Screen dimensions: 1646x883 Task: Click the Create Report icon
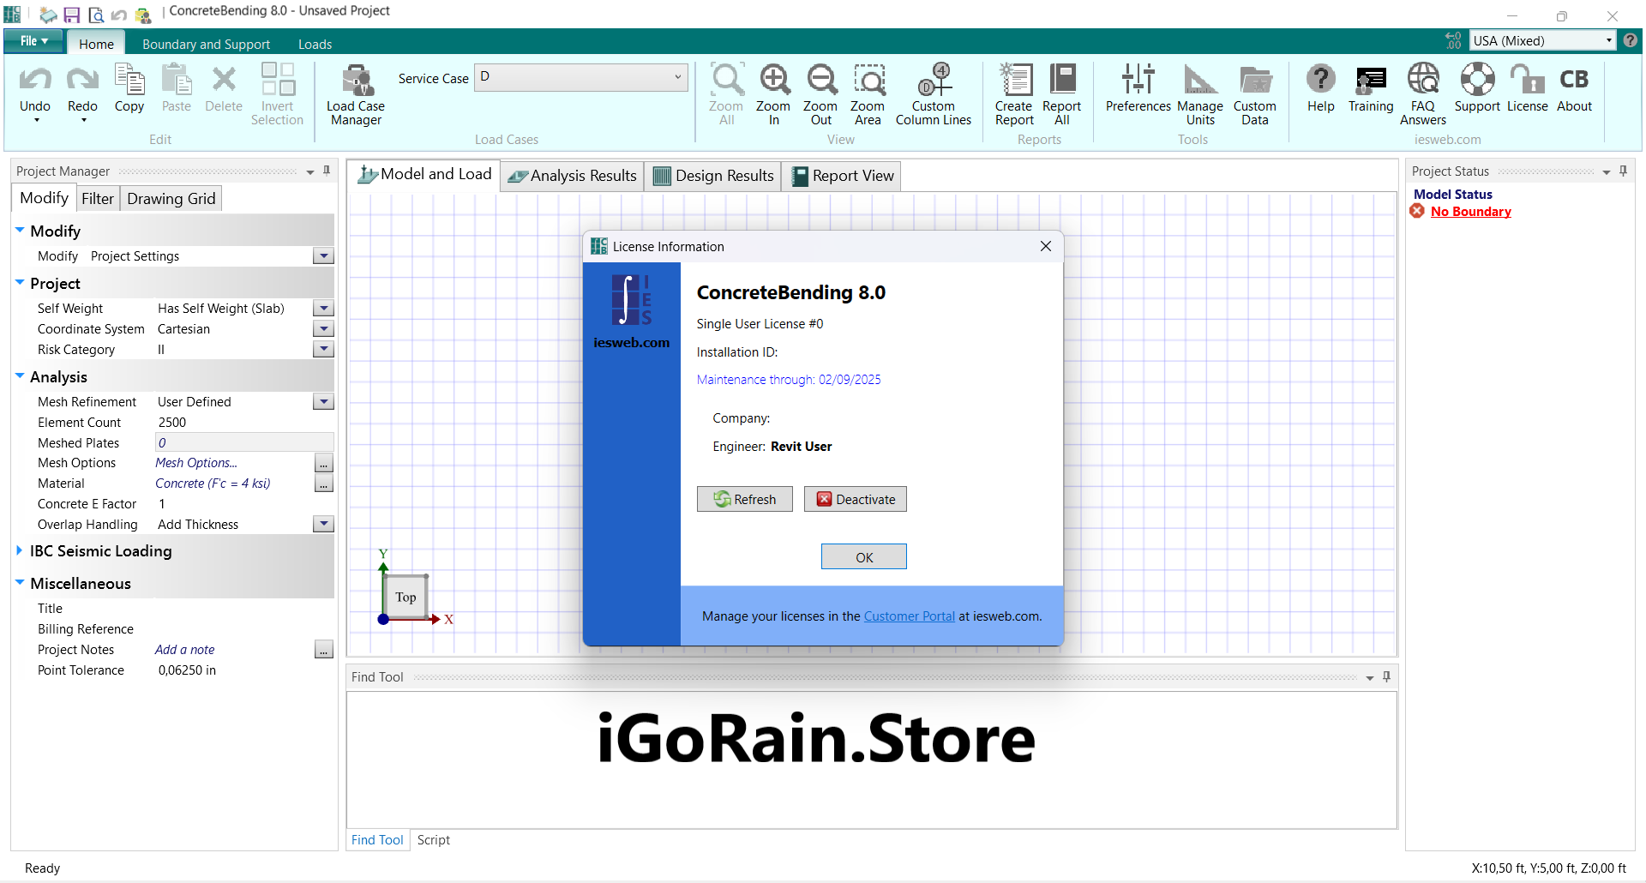click(x=1014, y=94)
